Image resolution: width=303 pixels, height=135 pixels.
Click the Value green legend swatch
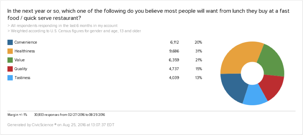[10, 60]
